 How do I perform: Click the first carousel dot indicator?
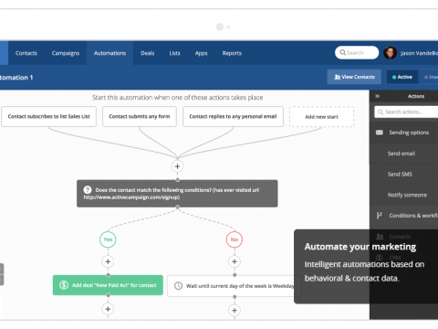220,27
